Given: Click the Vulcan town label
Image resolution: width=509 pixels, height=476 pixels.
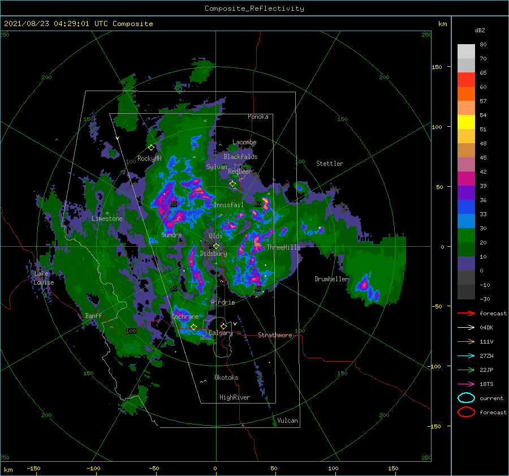Looking at the screenshot, I should (x=287, y=421).
